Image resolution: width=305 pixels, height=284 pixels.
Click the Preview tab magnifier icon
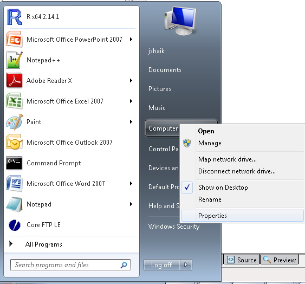click(x=267, y=260)
